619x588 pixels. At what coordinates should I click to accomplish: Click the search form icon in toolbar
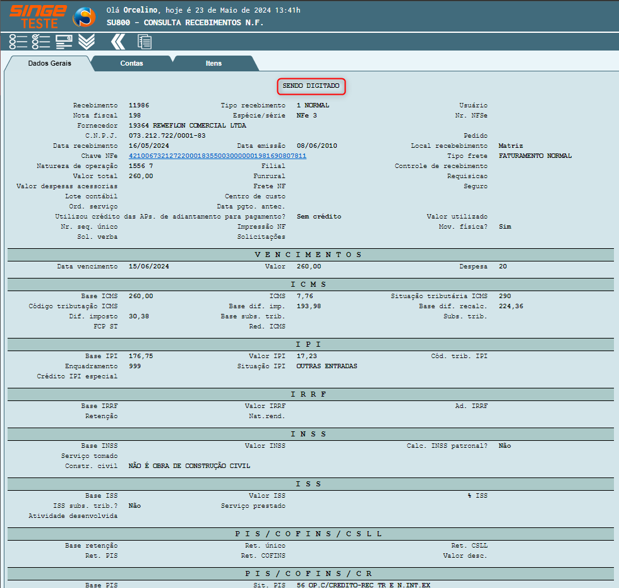point(64,42)
